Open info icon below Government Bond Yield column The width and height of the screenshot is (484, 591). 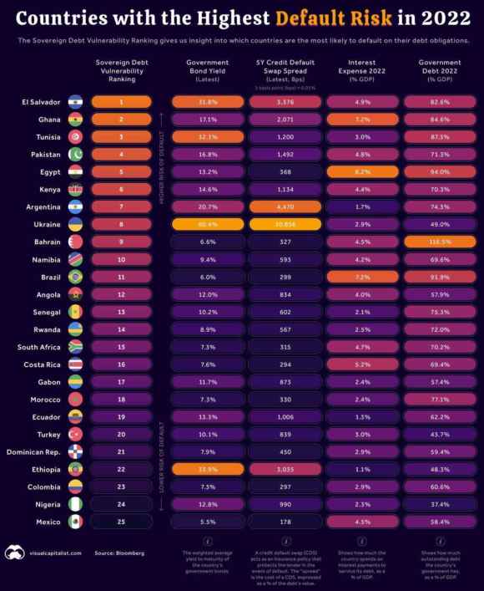[x=208, y=542]
